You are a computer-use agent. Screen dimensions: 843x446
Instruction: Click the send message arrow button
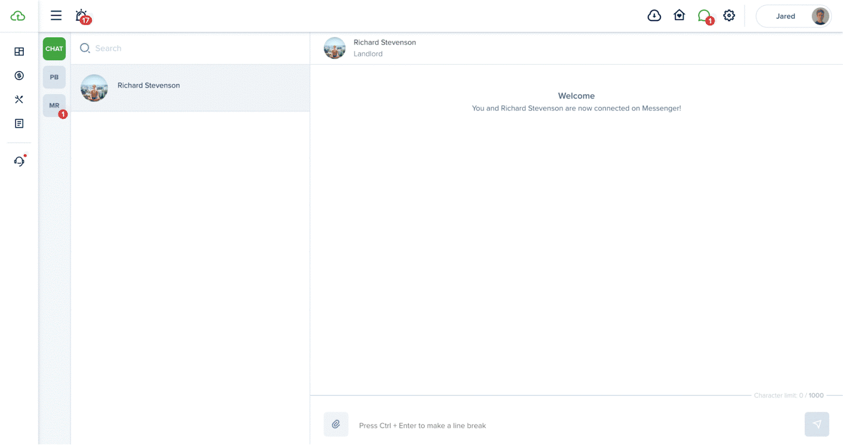point(817,424)
